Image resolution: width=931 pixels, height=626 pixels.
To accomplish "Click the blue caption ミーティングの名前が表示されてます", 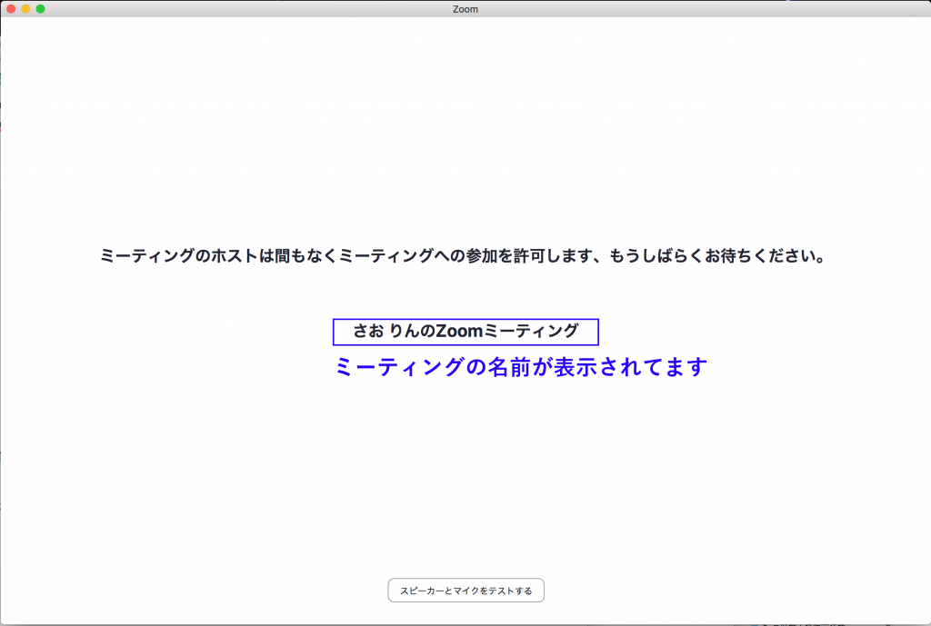I will tap(521, 367).
